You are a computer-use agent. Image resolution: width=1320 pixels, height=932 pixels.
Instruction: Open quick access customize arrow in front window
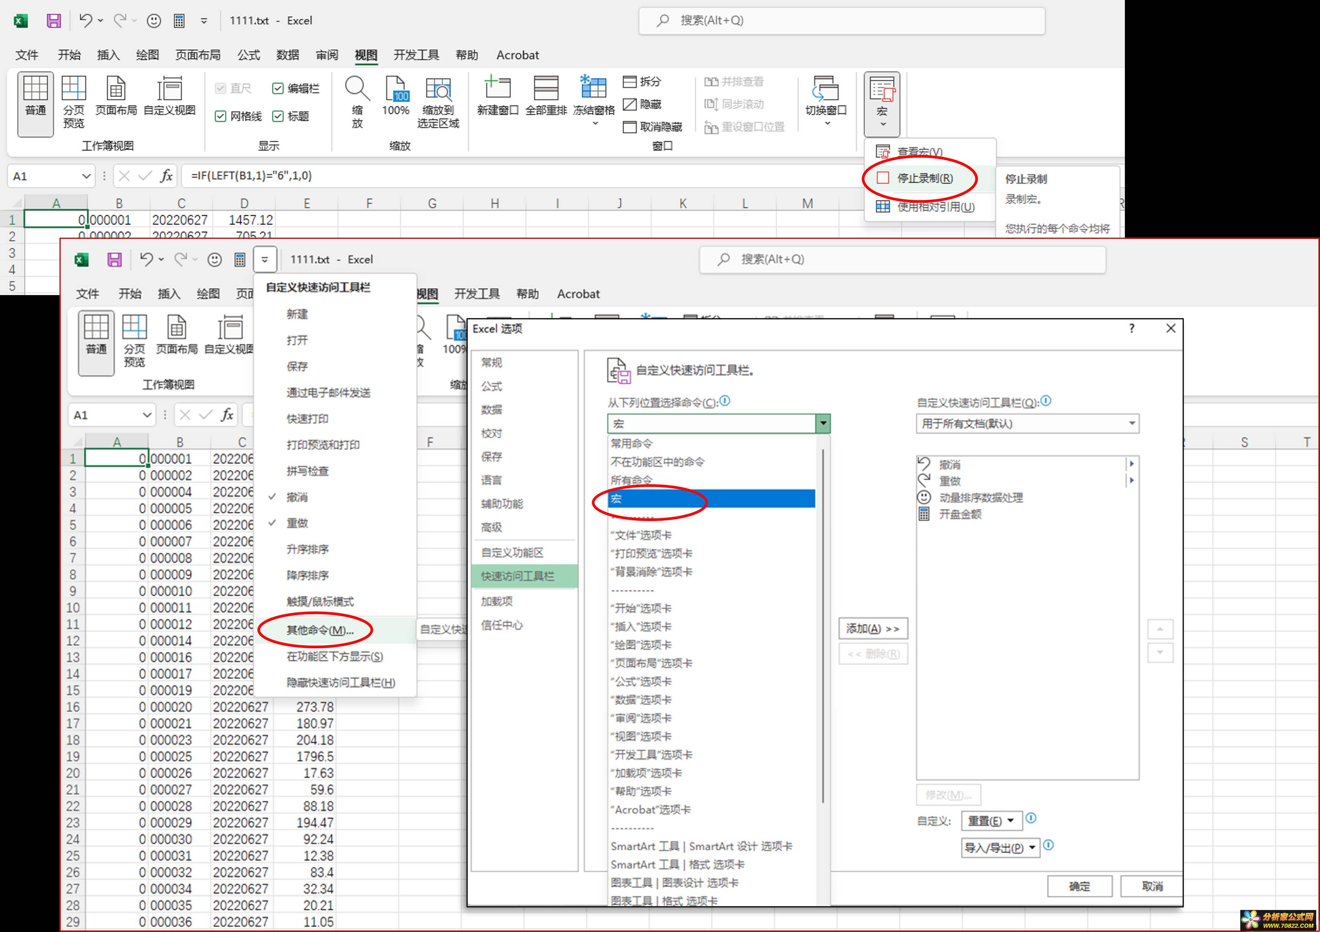point(265,259)
